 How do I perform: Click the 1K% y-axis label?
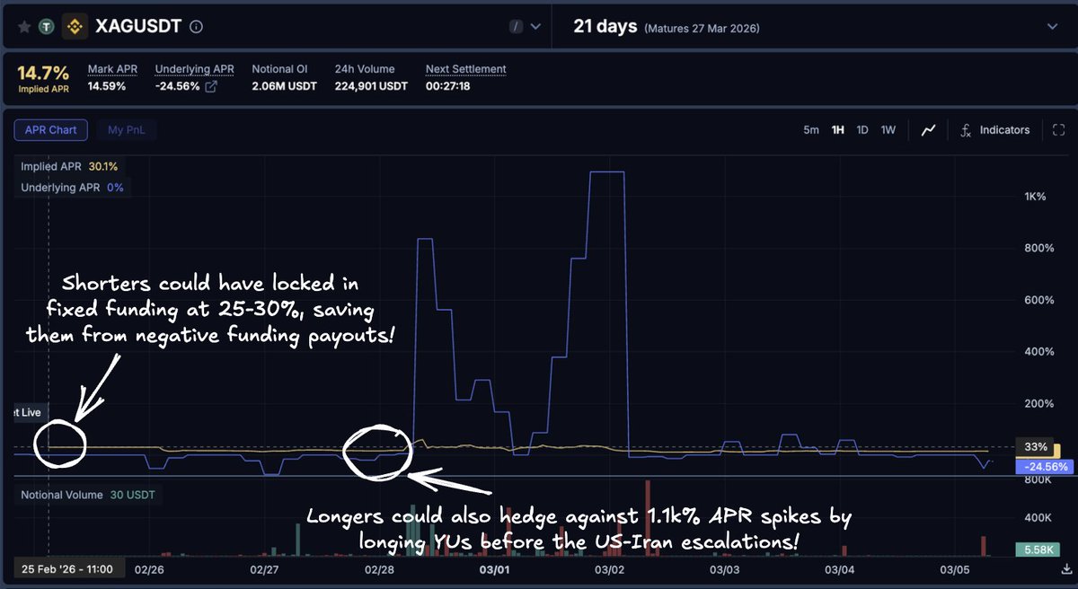(1035, 196)
